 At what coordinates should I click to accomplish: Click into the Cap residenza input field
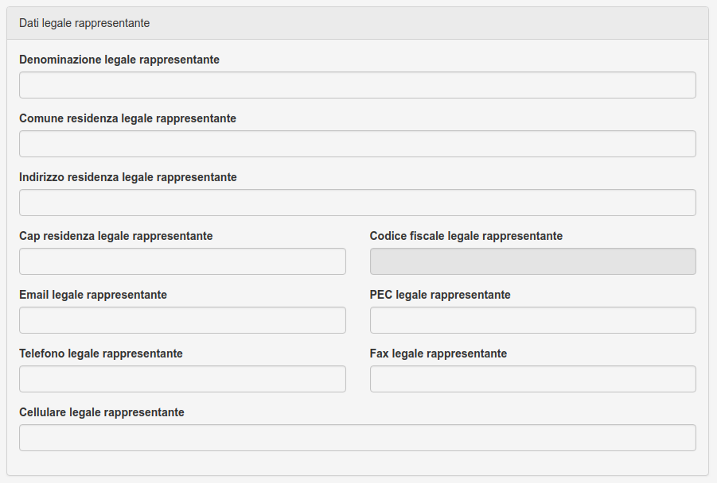(x=182, y=261)
